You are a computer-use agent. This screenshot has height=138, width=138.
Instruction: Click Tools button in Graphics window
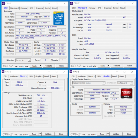pos(102,134)
